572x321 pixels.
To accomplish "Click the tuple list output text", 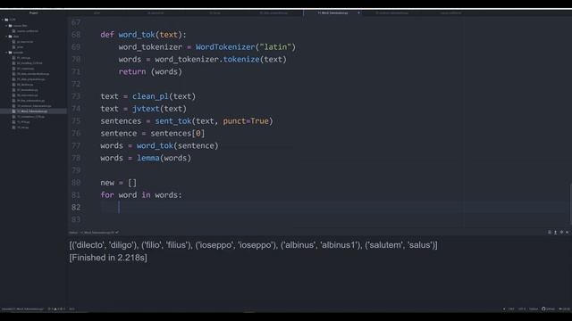I will pyautogui.click(x=253, y=245).
